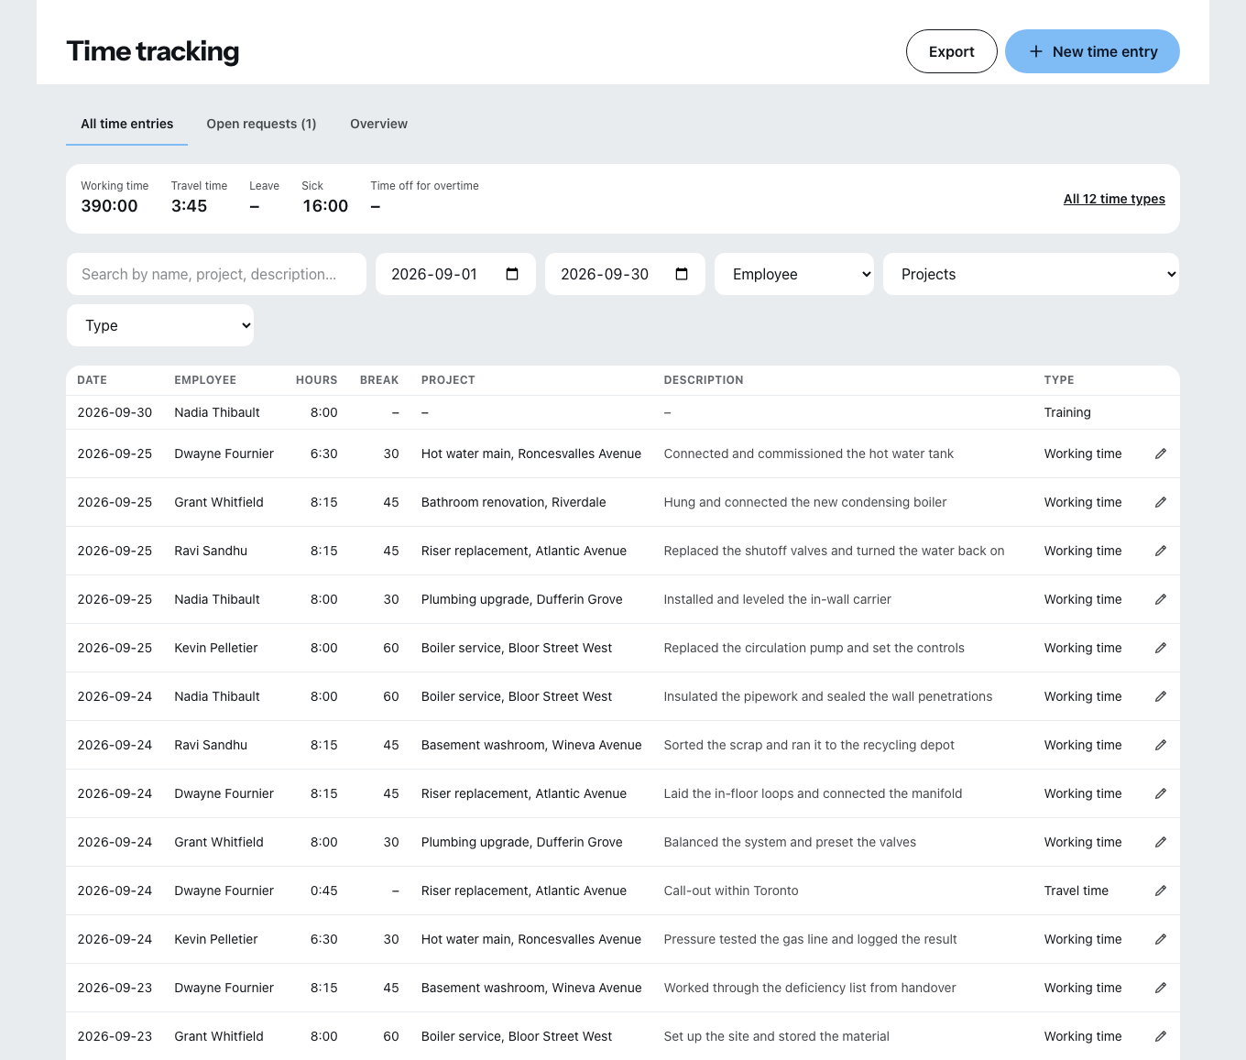
Task: Click 'Set up the site and stored the material'
Action: (x=776, y=1036)
